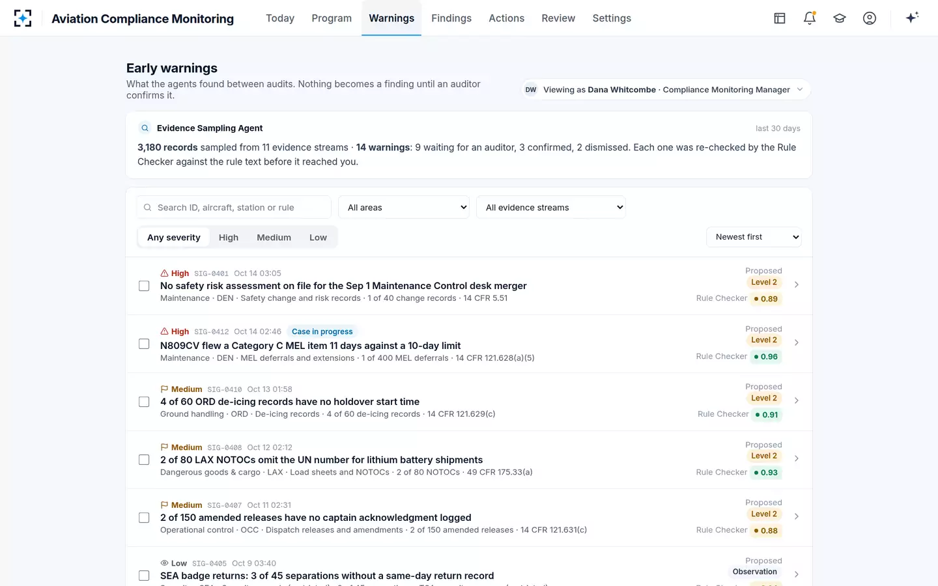The image size is (938, 586).
Task: Click the Evidence Sampling Agent magnifier icon
Action: pyautogui.click(x=145, y=128)
